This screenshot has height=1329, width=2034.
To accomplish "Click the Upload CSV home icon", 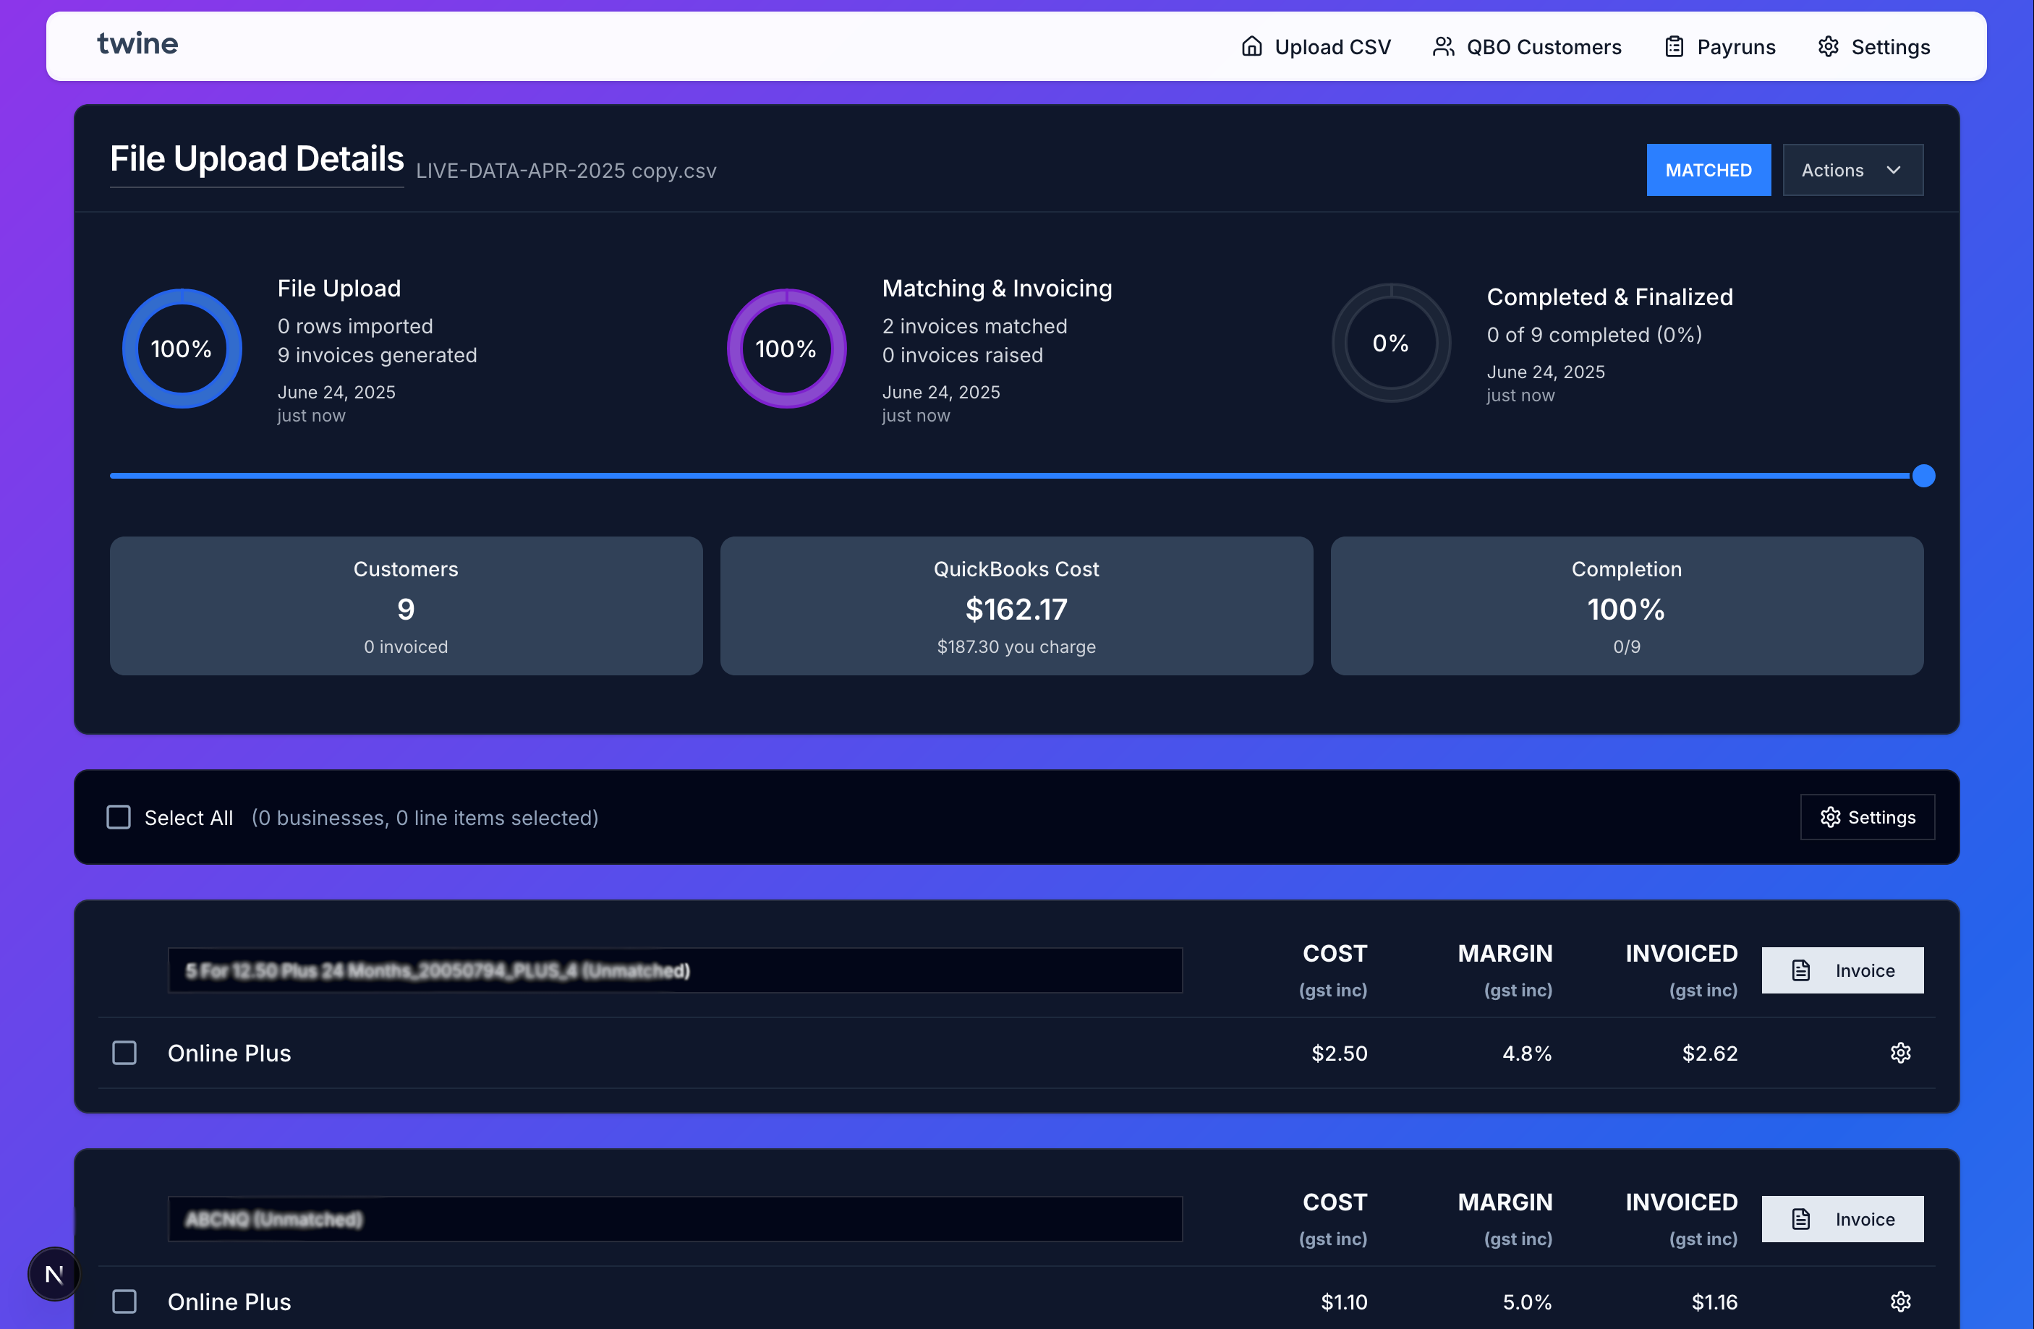I will pos(1251,46).
